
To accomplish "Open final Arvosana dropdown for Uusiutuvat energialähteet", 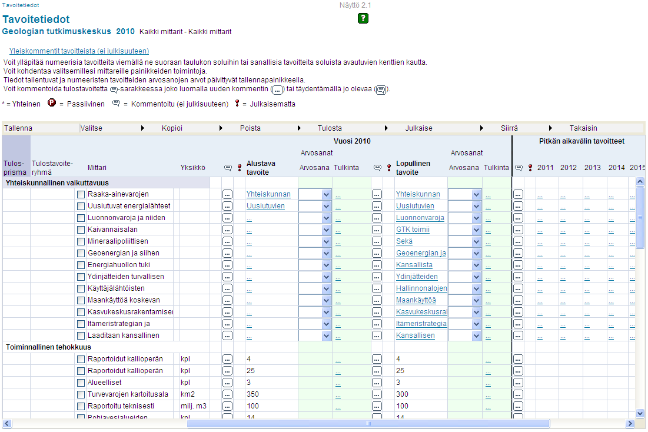I will coord(465,206).
